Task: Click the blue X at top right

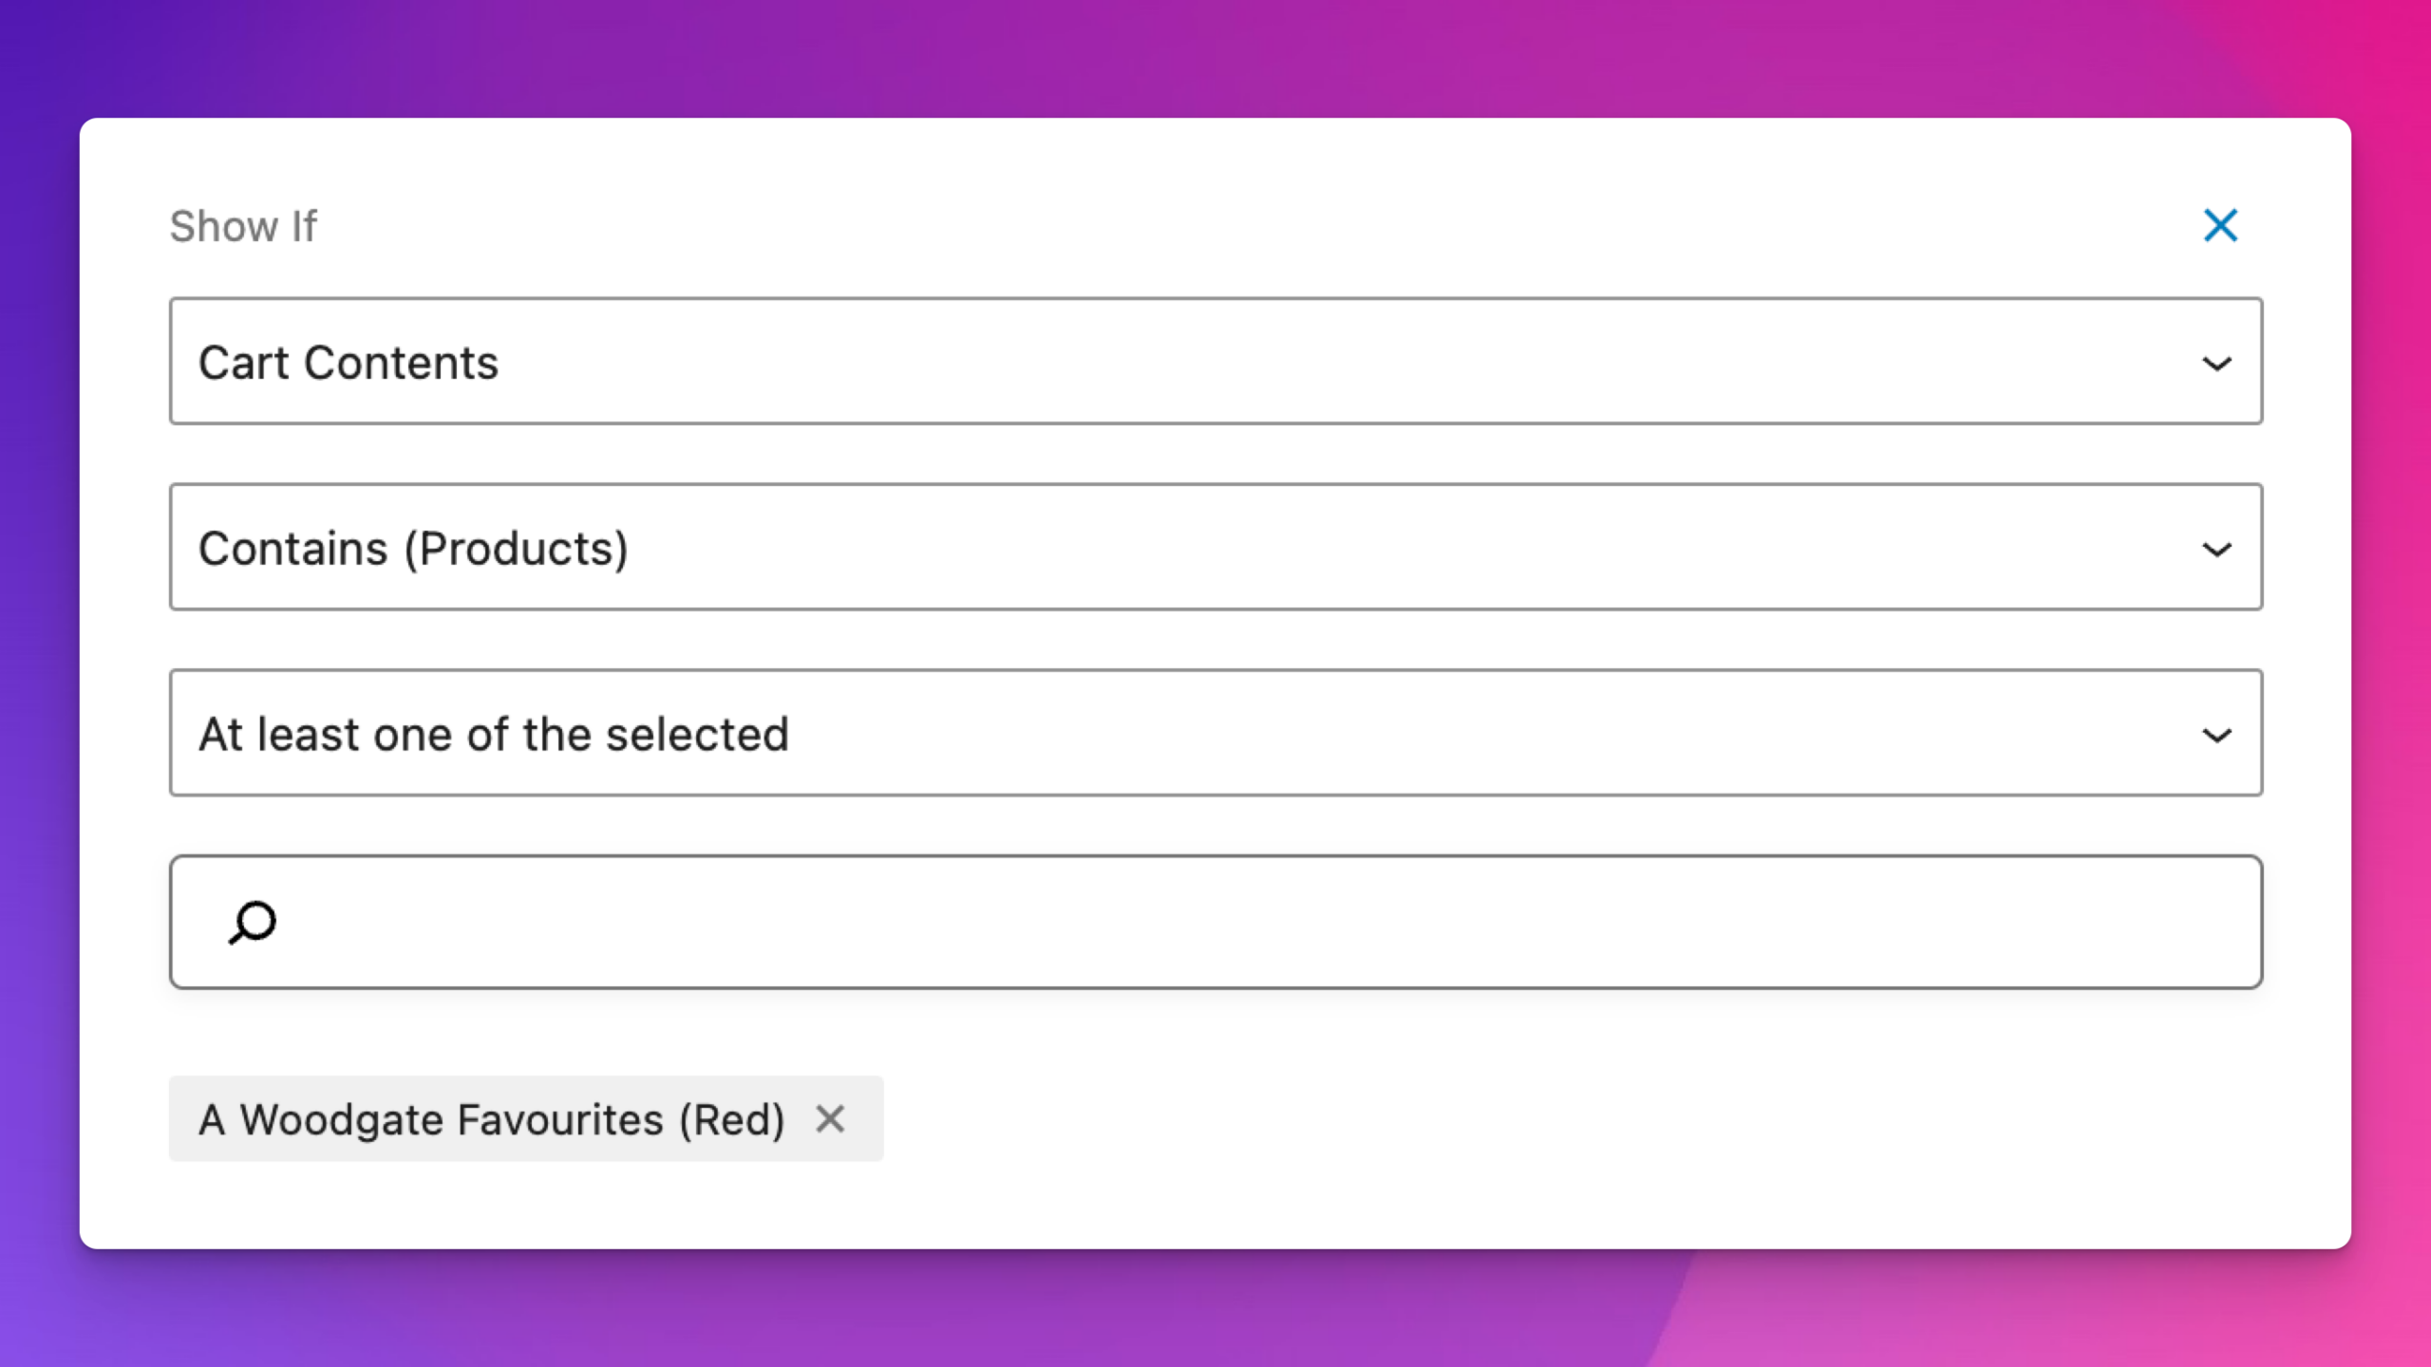Action: click(2220, 226)
